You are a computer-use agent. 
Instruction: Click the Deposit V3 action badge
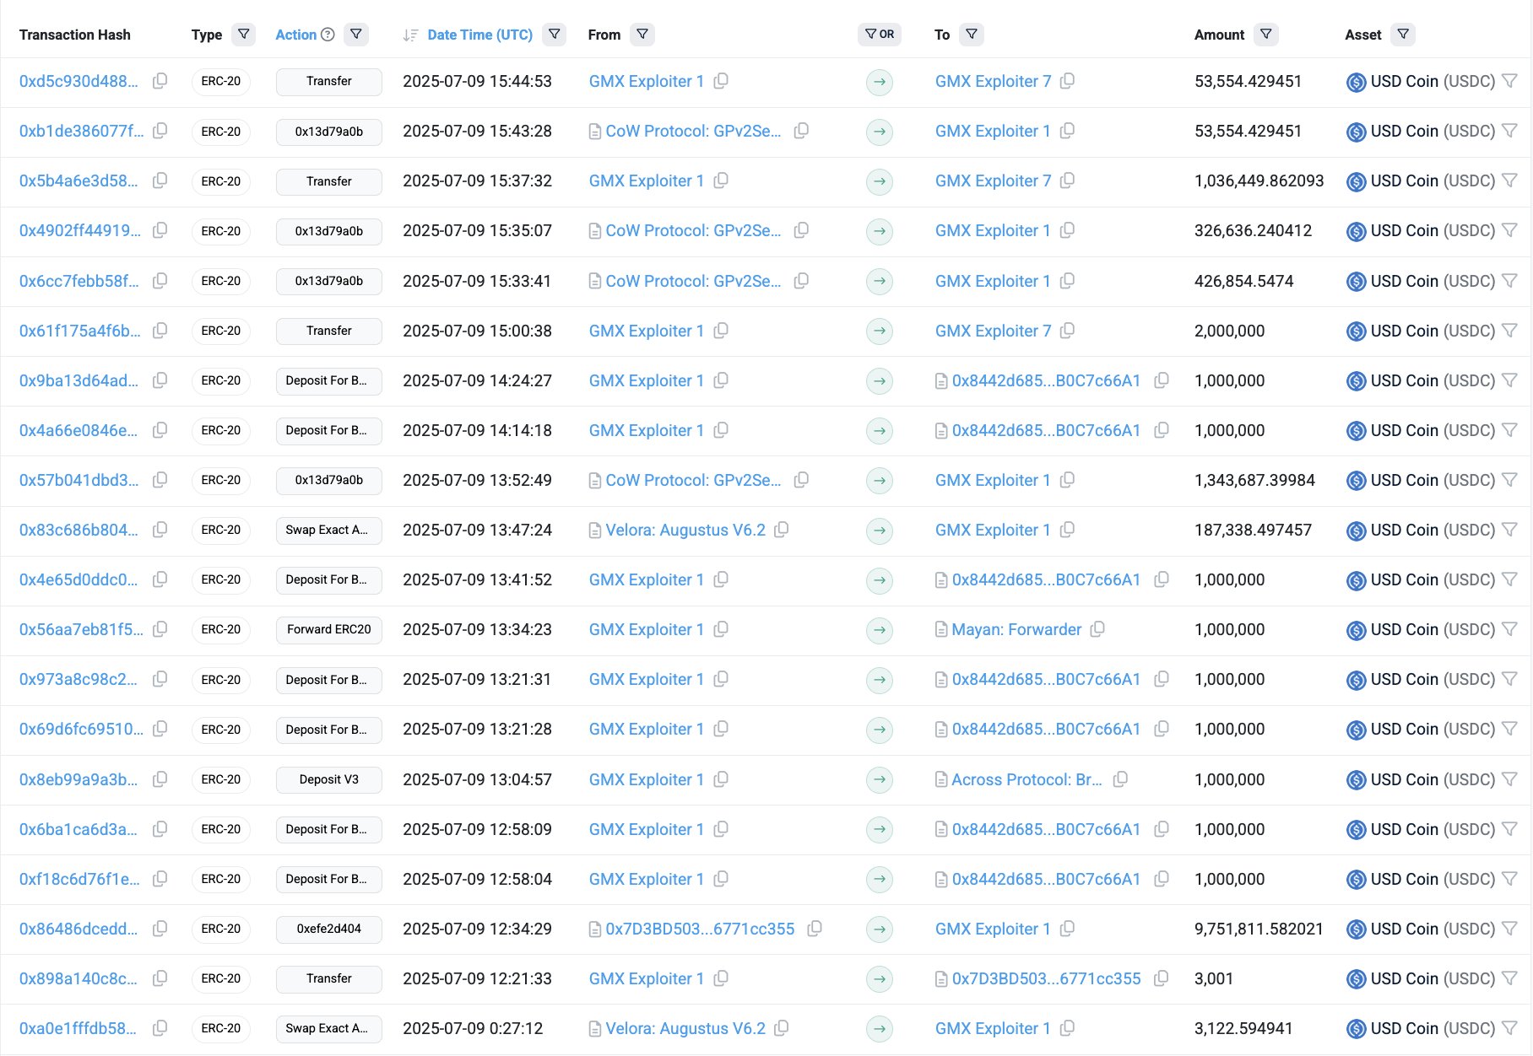pyautogui.click(x=328, y=779)
